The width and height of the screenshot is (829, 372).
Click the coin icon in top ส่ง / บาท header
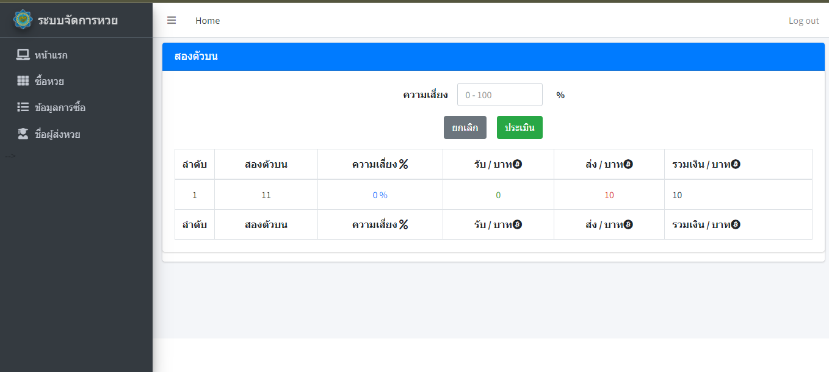coord(628,164)
